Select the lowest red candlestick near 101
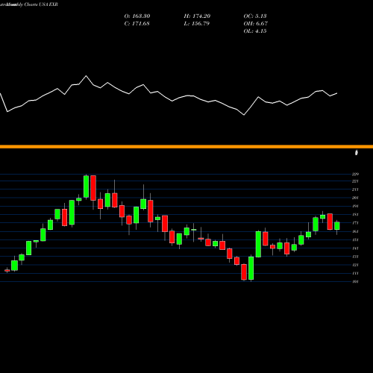 [244, 272]
